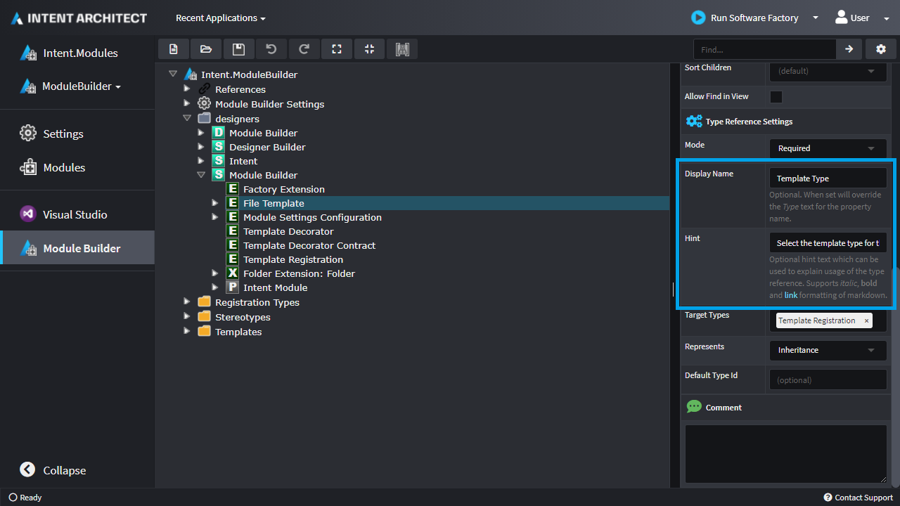Click the Run Software Factory button
Image resolution: width=900 pixels, height=506 pixels.
[x=745, y=18]
